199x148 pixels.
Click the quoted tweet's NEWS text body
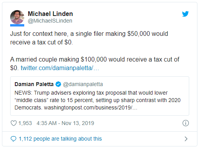click(x=97, y=100)
